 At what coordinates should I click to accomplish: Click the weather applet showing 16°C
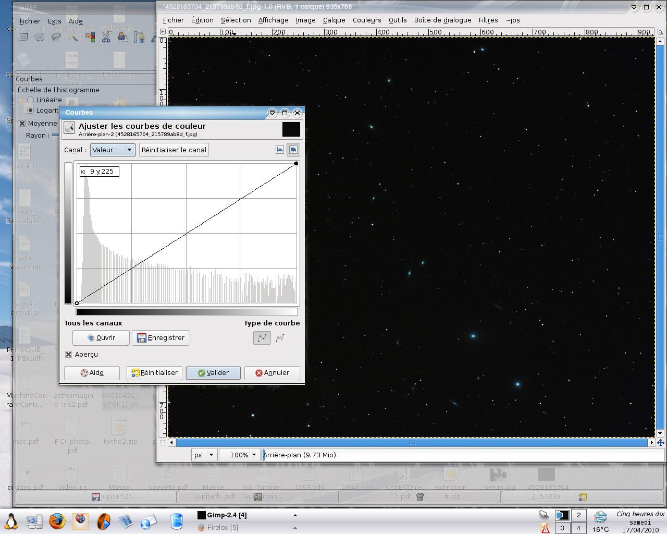point(600,522)
